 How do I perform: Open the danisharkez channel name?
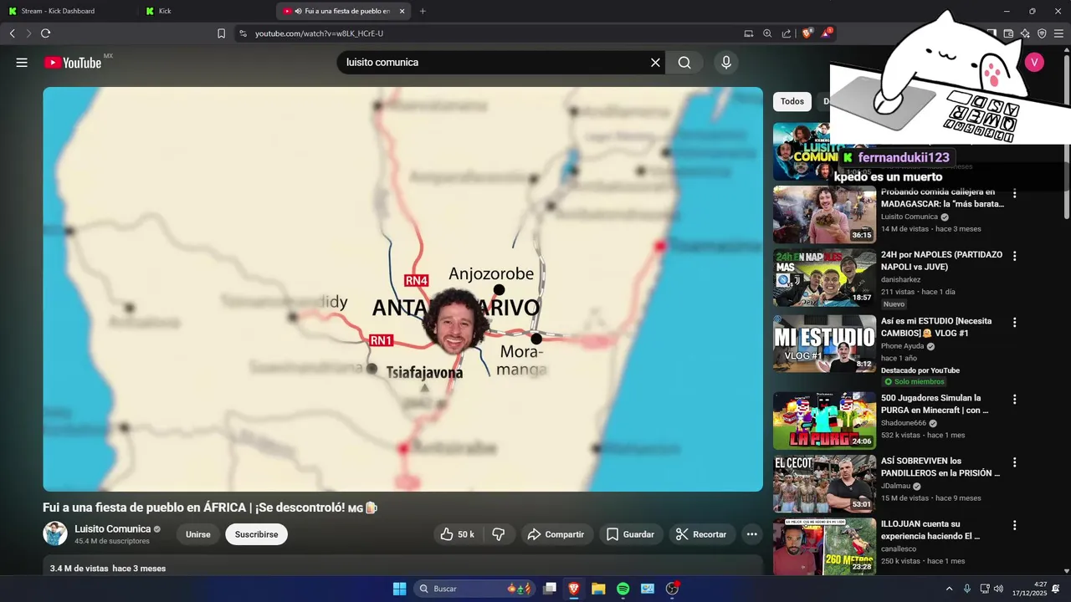point(900,280)
